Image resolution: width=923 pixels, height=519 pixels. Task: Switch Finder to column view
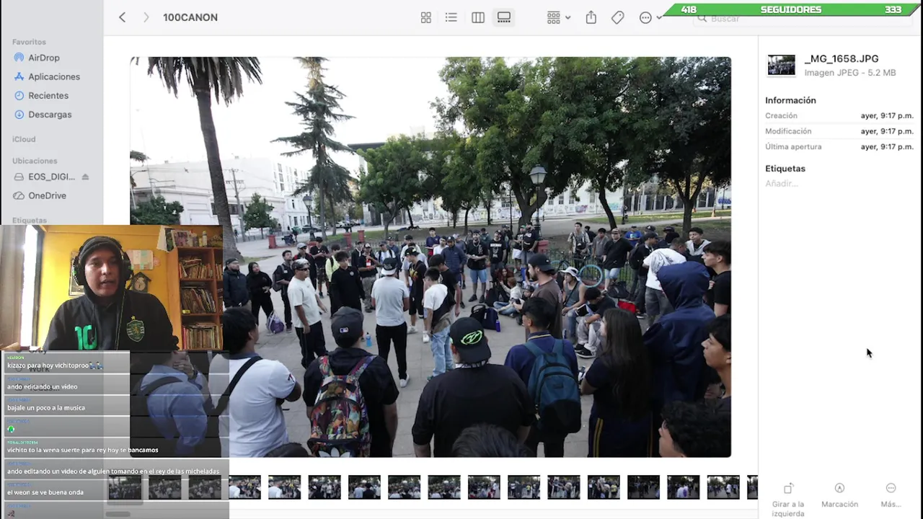point(478,17)
